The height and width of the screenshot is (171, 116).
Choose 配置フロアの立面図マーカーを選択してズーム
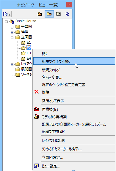(74, 124)
